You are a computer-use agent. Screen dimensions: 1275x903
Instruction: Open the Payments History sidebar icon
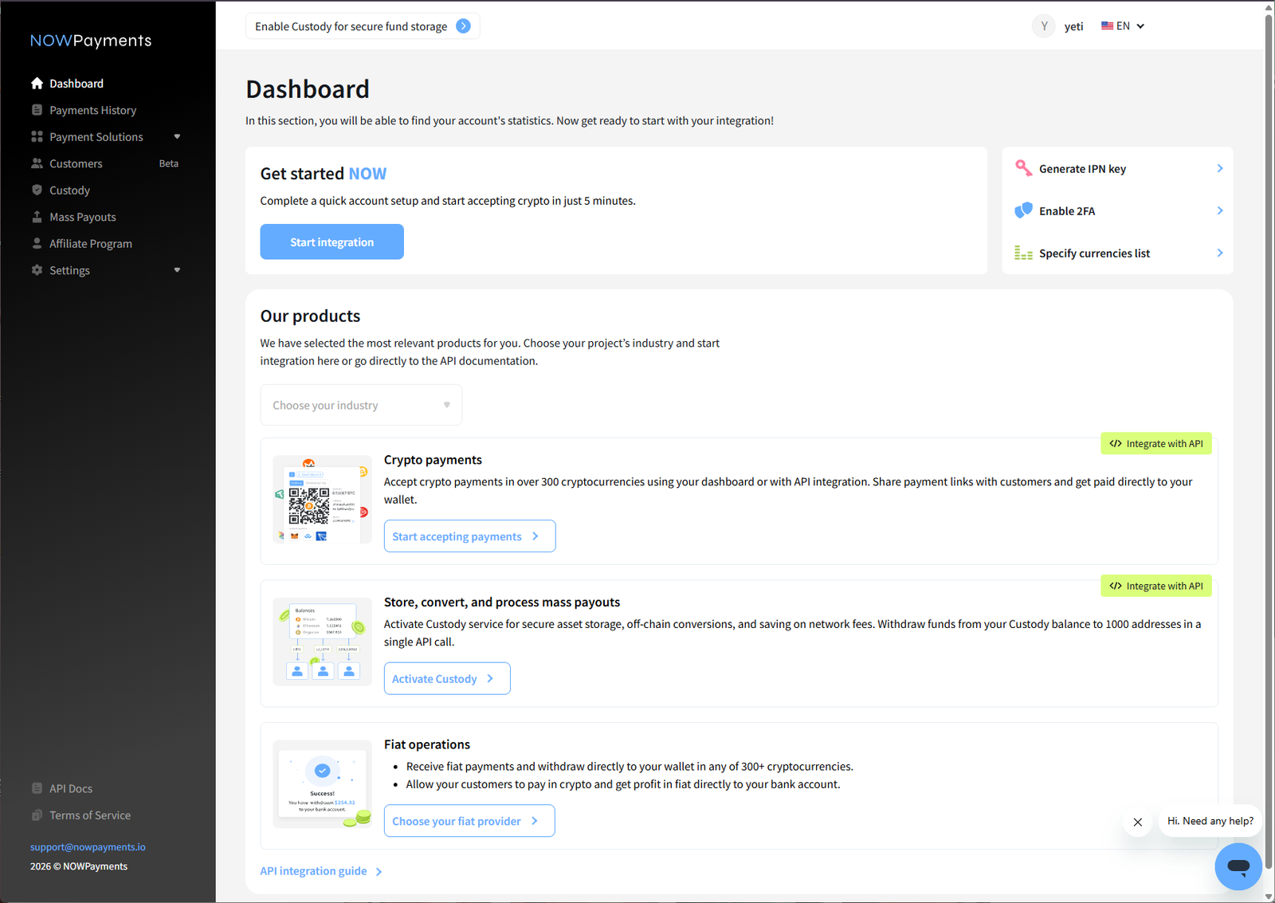coord(37,109)
